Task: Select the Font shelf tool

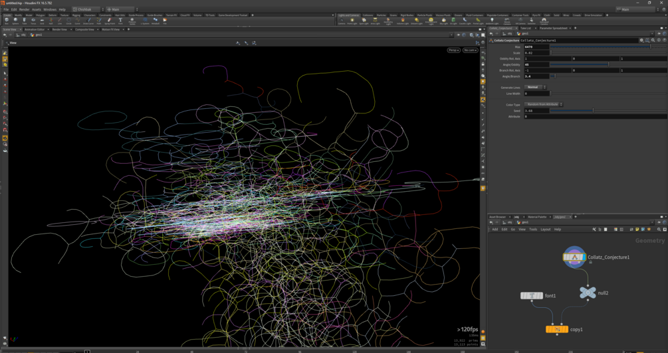Action: pyautogui.click(x=120, y=21)
